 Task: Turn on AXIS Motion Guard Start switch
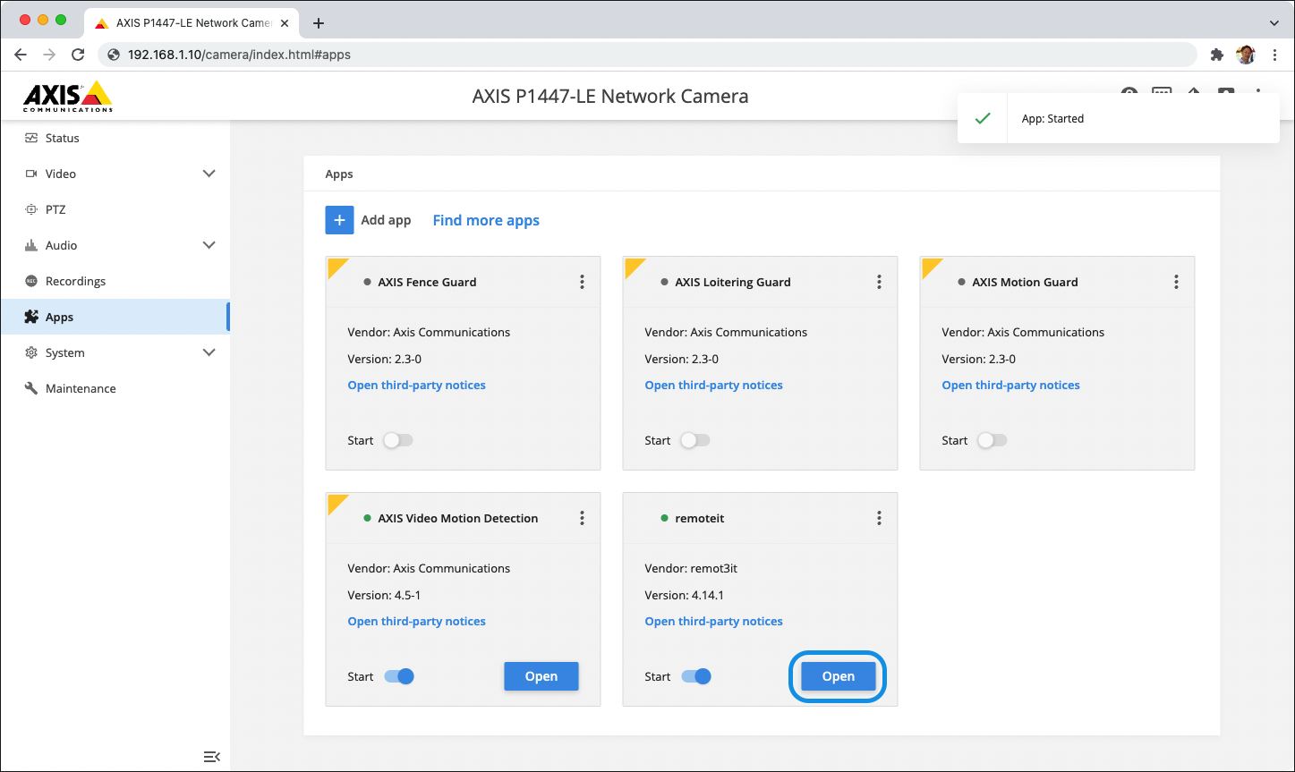(x=993, y=440)
